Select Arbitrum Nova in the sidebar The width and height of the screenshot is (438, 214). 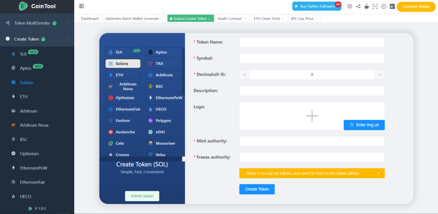click(x=37, y=125)
